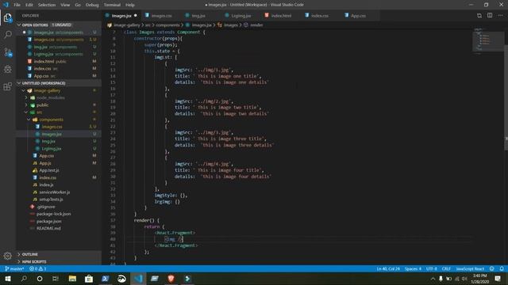Screen dimensions: 508x285
Task: Open package.json in the file tree
Action: click(x=48, y=222)
